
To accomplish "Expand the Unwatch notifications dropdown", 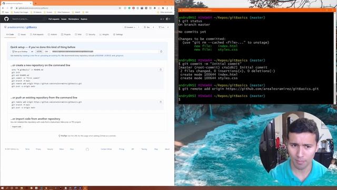I will (130, 27).
